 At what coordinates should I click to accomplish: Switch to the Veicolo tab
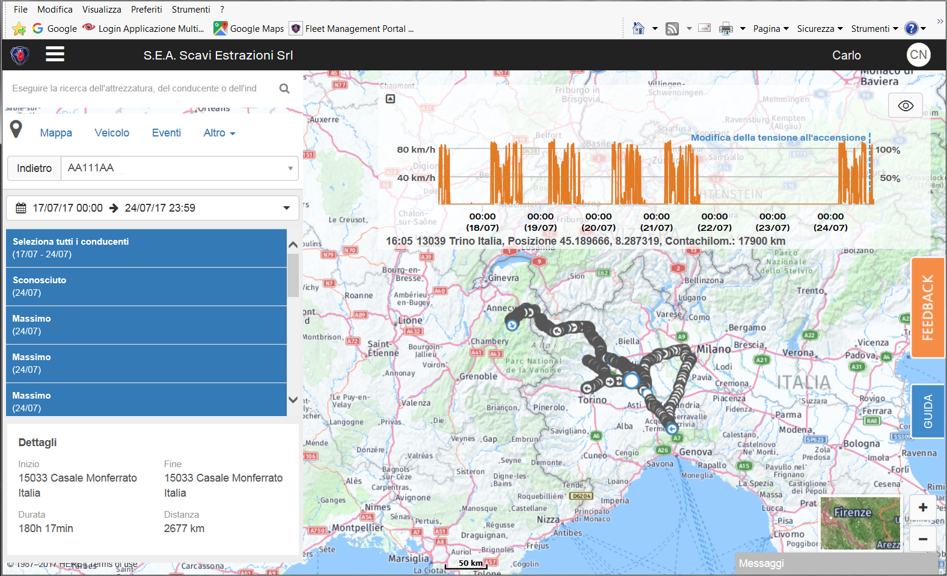click(112, 133)
